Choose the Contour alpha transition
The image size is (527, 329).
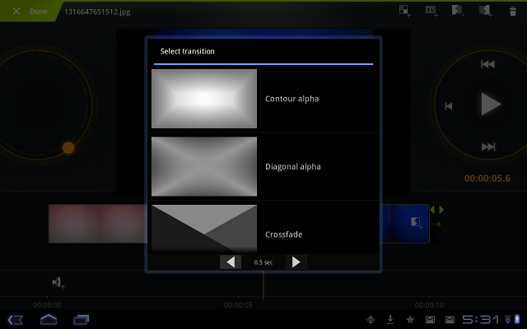(x=263, y=99)
